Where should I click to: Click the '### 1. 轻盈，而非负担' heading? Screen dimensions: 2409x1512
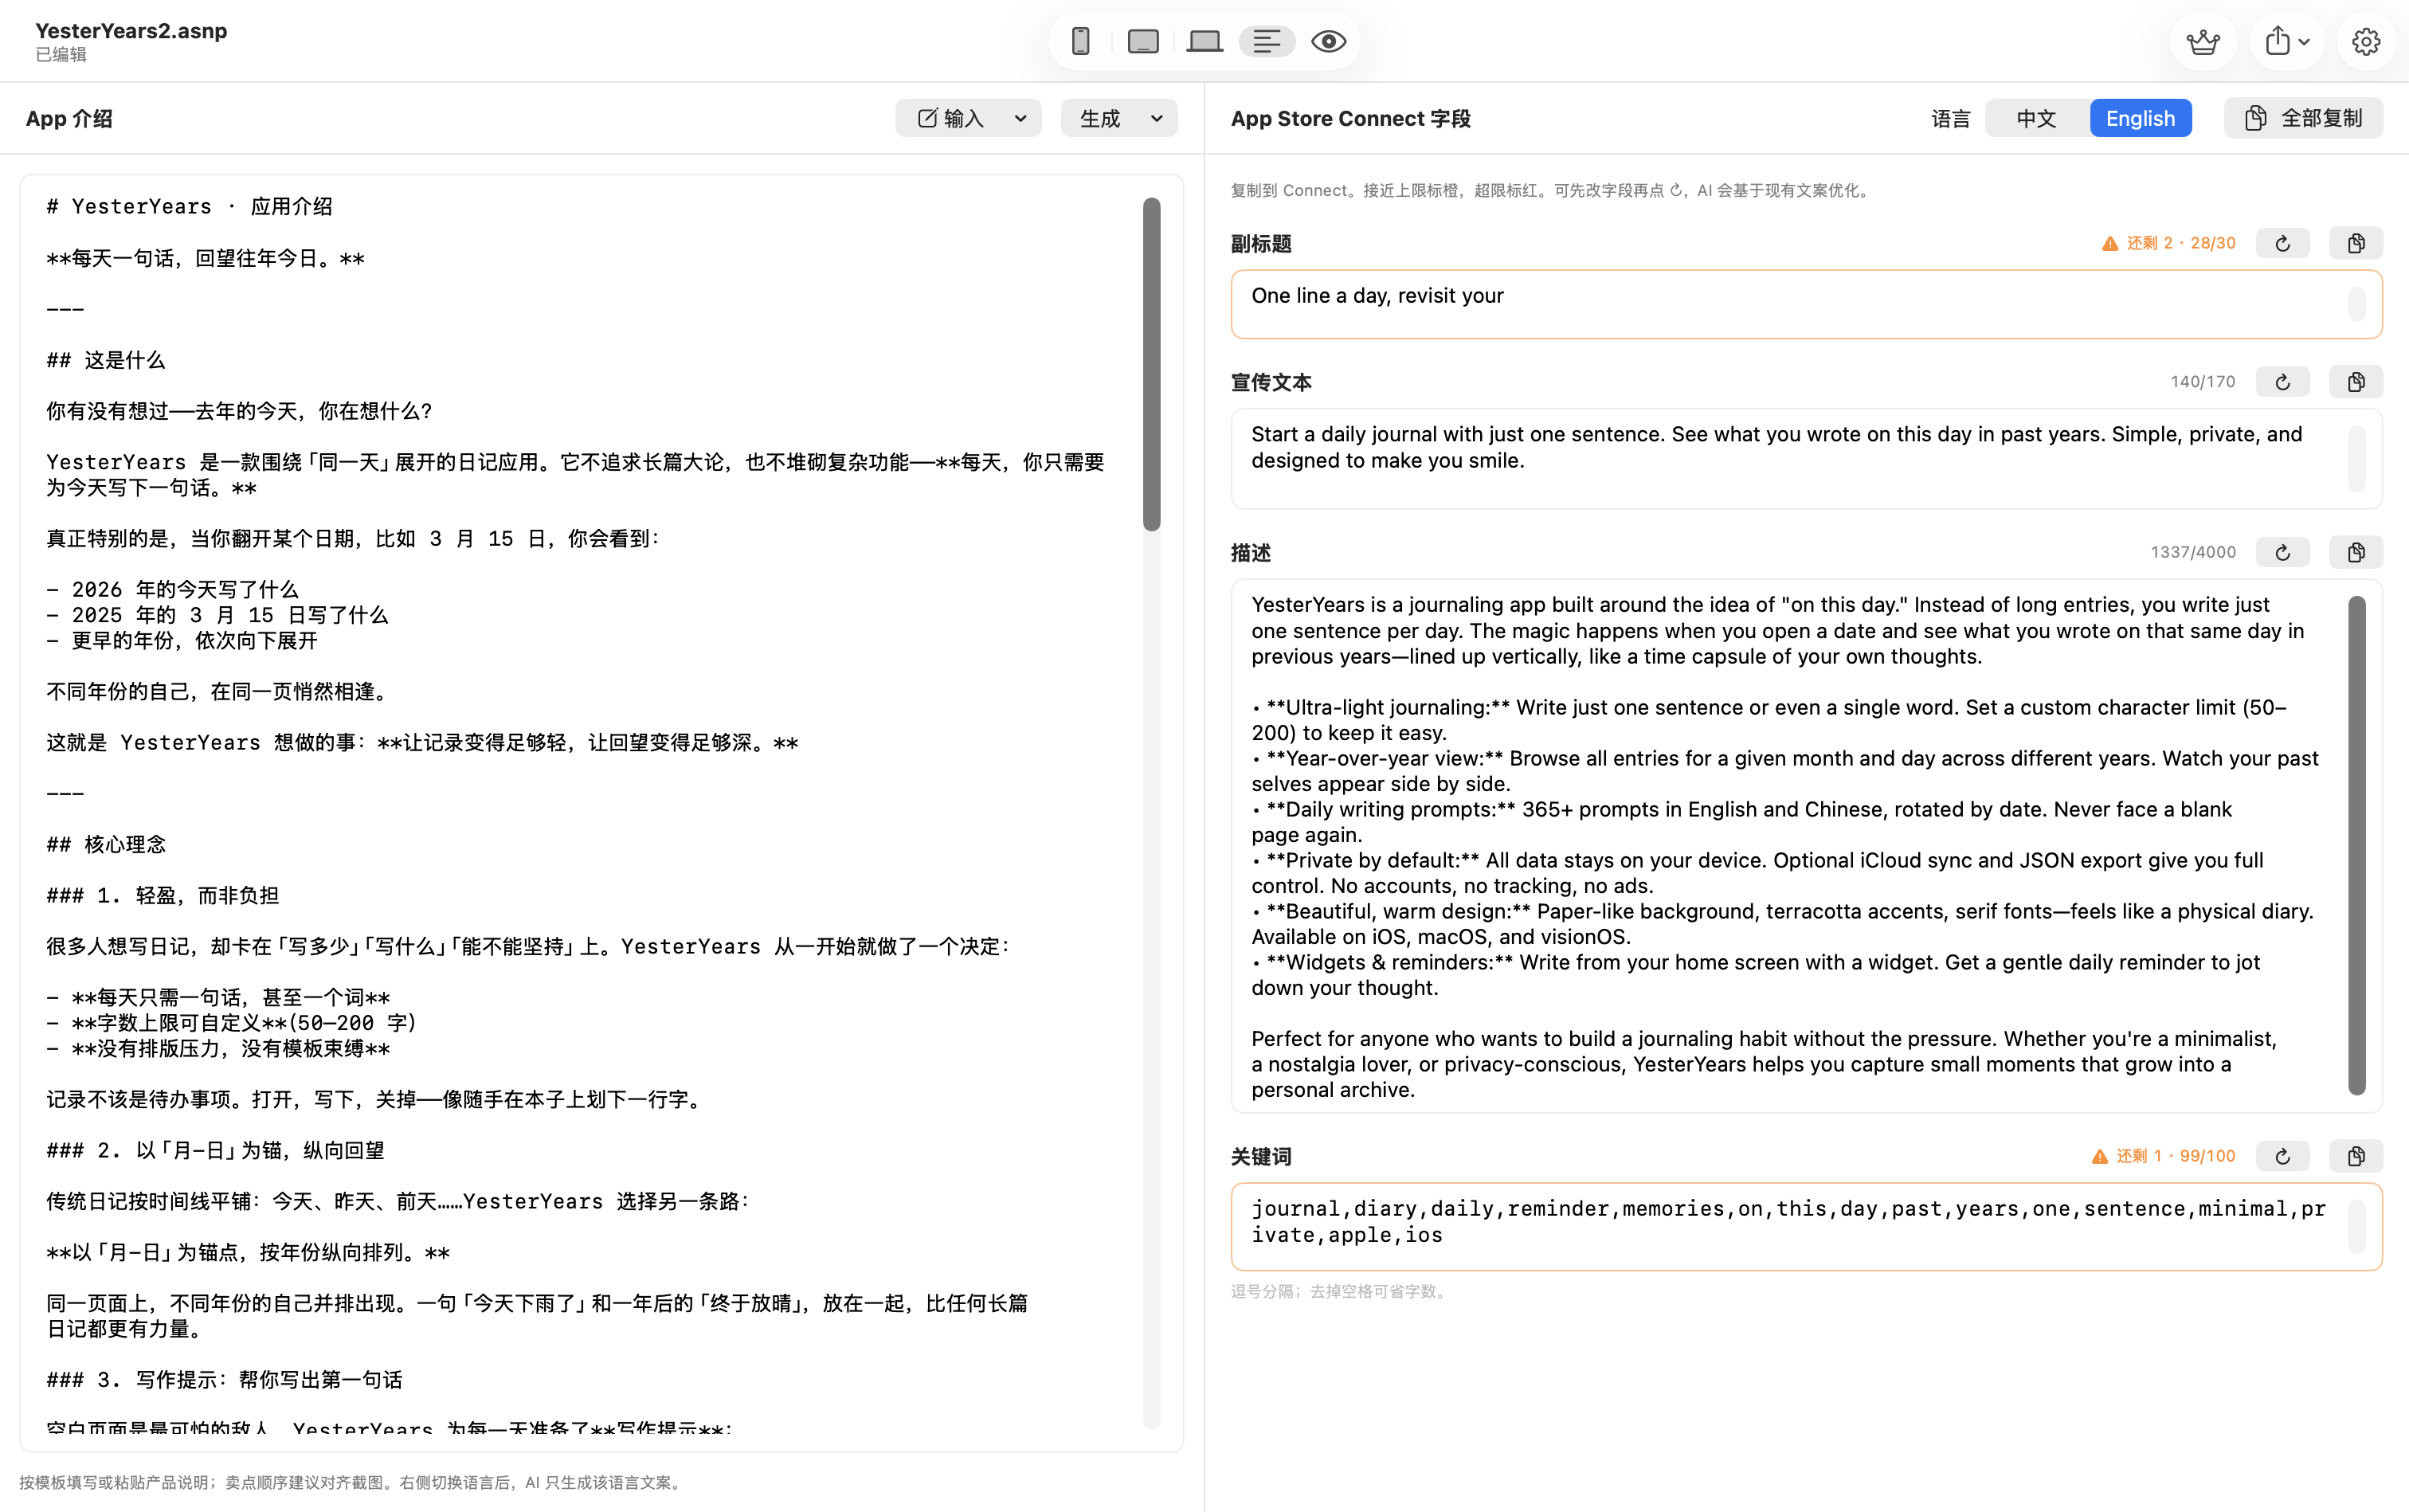pyautogui.click(x=162, y=895)
